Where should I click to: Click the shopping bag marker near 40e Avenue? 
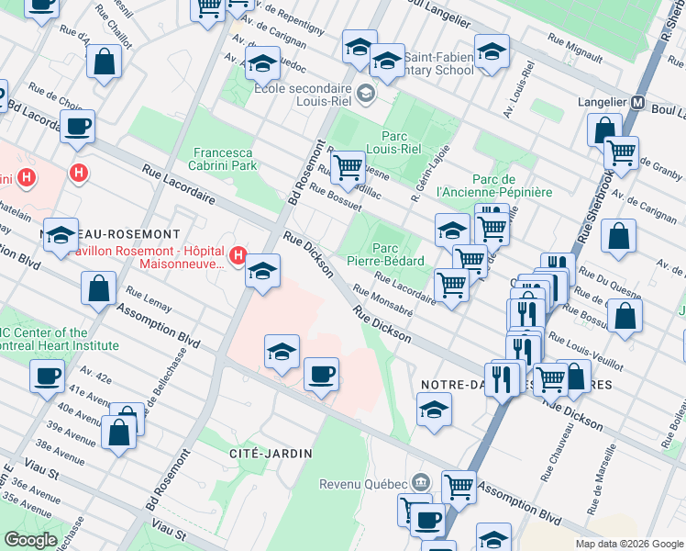coord(118,432)
